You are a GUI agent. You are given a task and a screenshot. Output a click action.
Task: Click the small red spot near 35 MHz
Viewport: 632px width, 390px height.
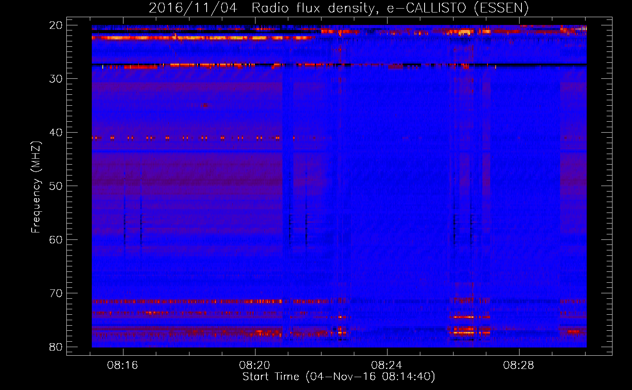click(x=205, y=105)
